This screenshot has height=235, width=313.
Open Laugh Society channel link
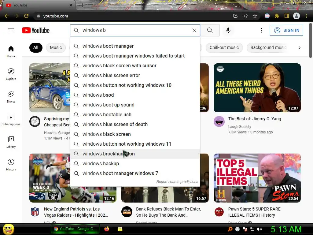pyautogui.click(x=240, y=126)
